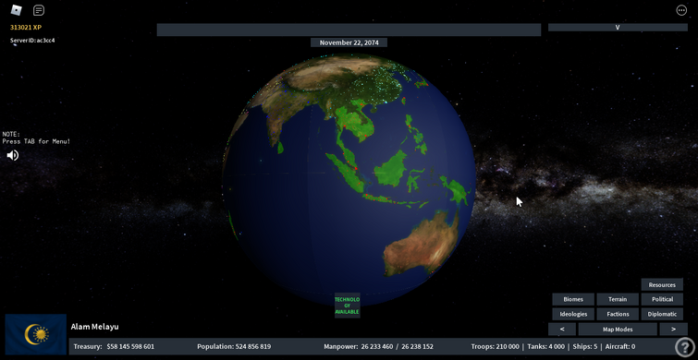Viewport: 698px width, 360px height.
Task: Switch to Resources map mode
Action: click(x=662, y=285)
